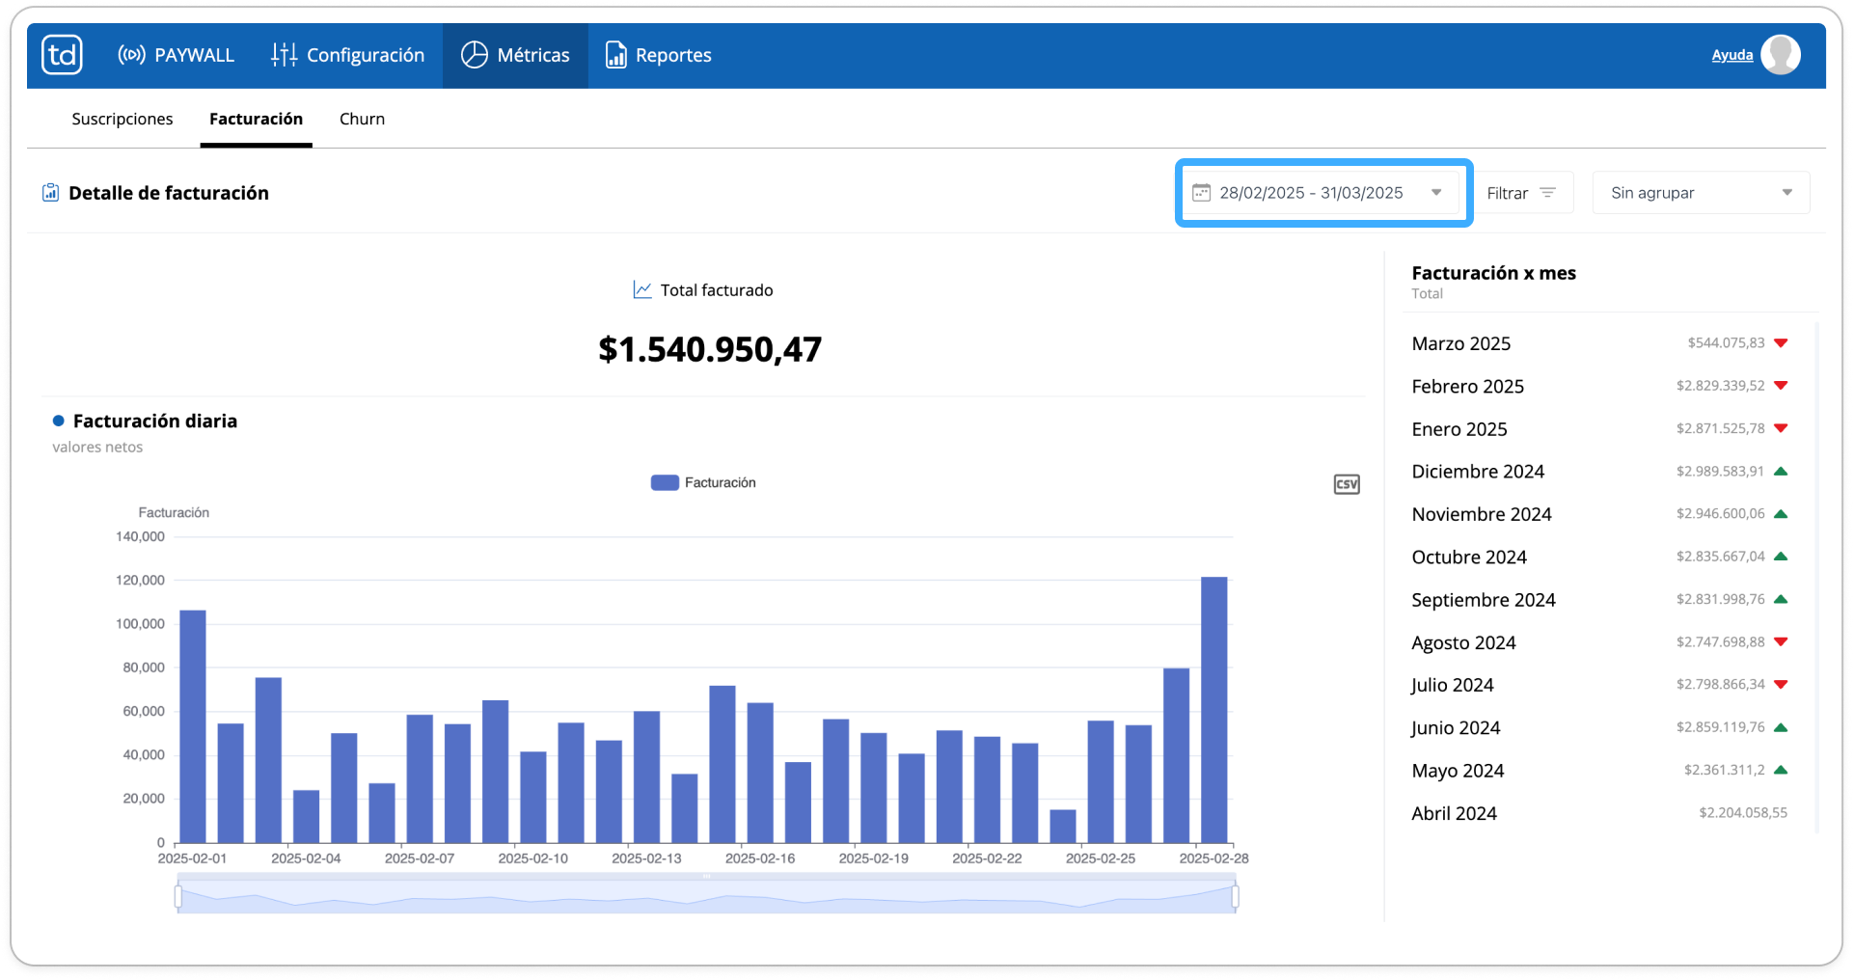Click the left handle of chart range slider
The image size is (1854, 980).
[178, 897]
